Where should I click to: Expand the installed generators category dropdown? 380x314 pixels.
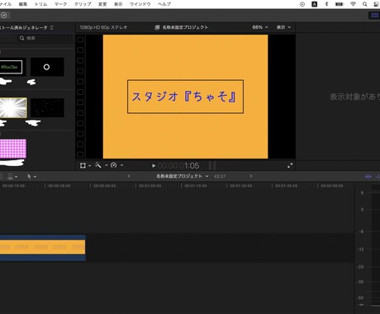pos(26,27)
